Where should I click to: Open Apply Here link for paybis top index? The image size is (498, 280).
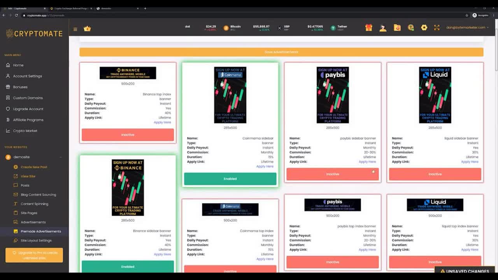pos(367,250)
